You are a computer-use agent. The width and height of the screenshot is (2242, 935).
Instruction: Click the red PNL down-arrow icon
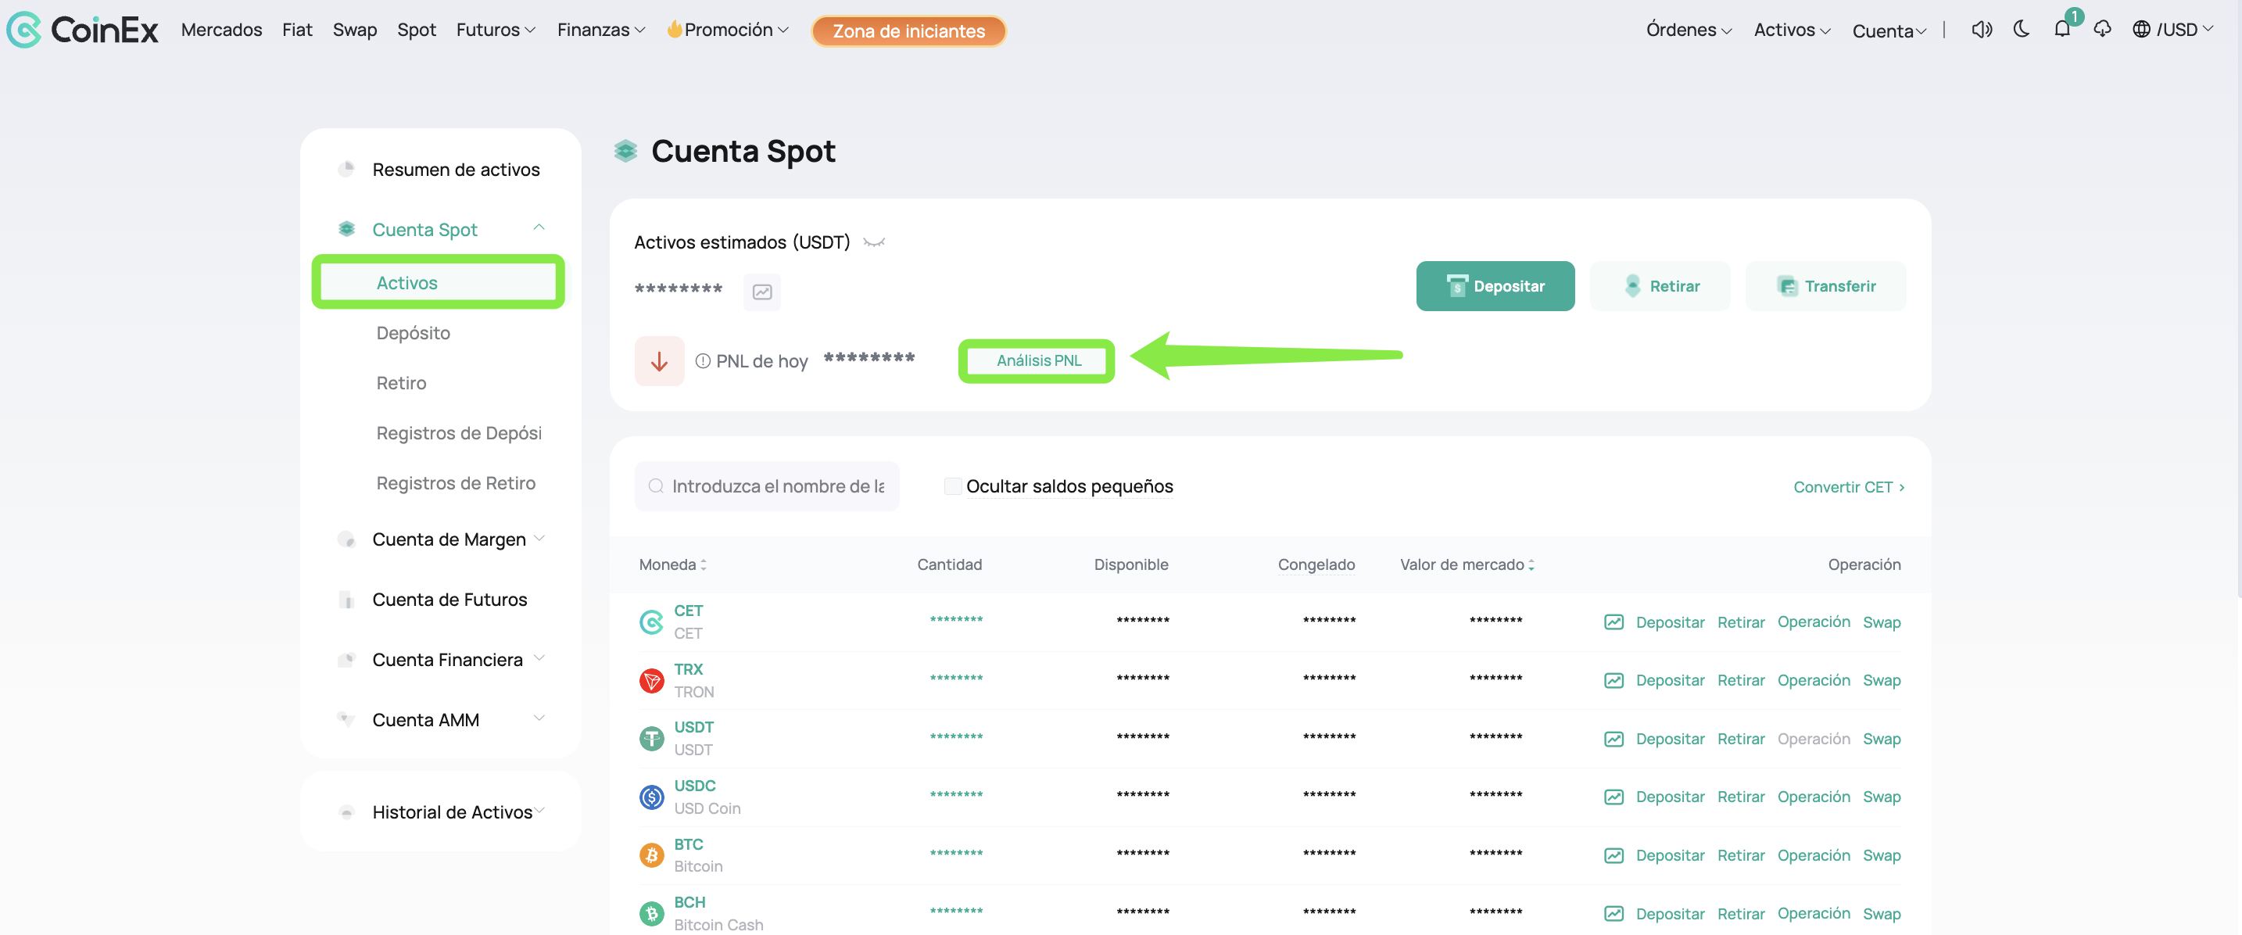click(x=659, y=360)
